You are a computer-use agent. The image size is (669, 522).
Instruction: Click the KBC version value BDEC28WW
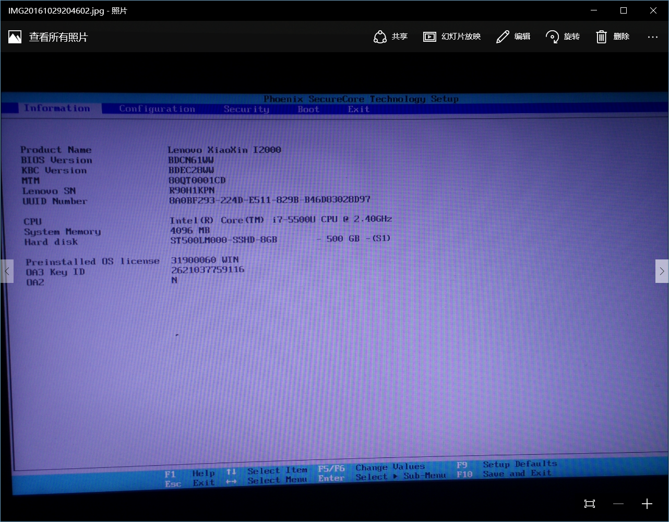coord(191,170)
